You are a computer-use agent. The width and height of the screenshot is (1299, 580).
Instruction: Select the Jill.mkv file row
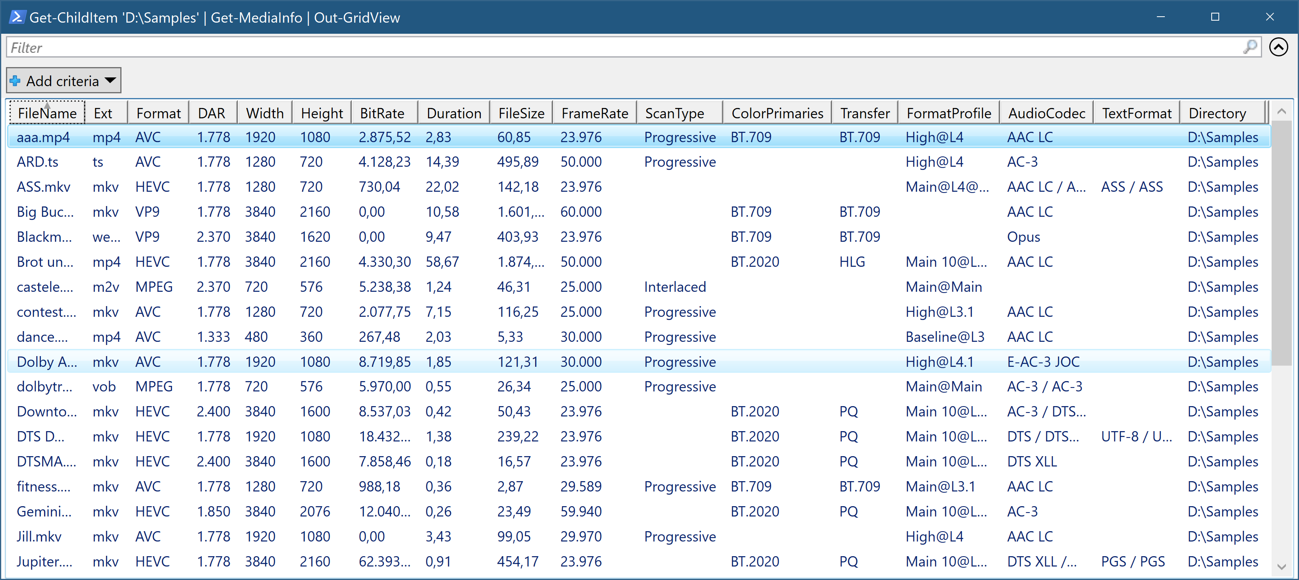point(39,537)
